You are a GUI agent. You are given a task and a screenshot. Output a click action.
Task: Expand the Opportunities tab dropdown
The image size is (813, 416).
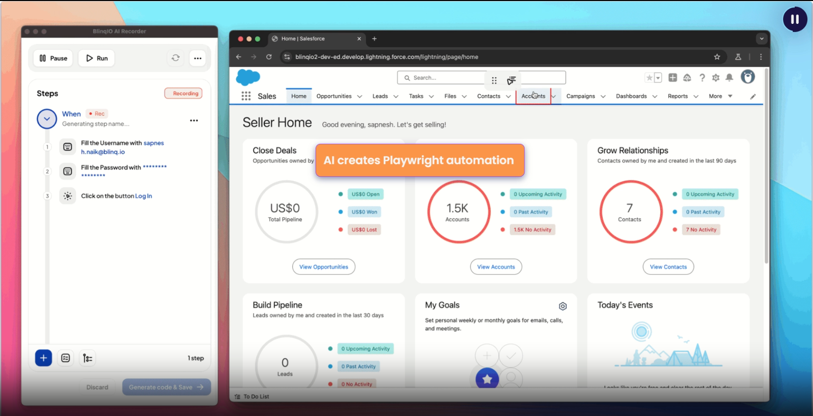[360, 96]
